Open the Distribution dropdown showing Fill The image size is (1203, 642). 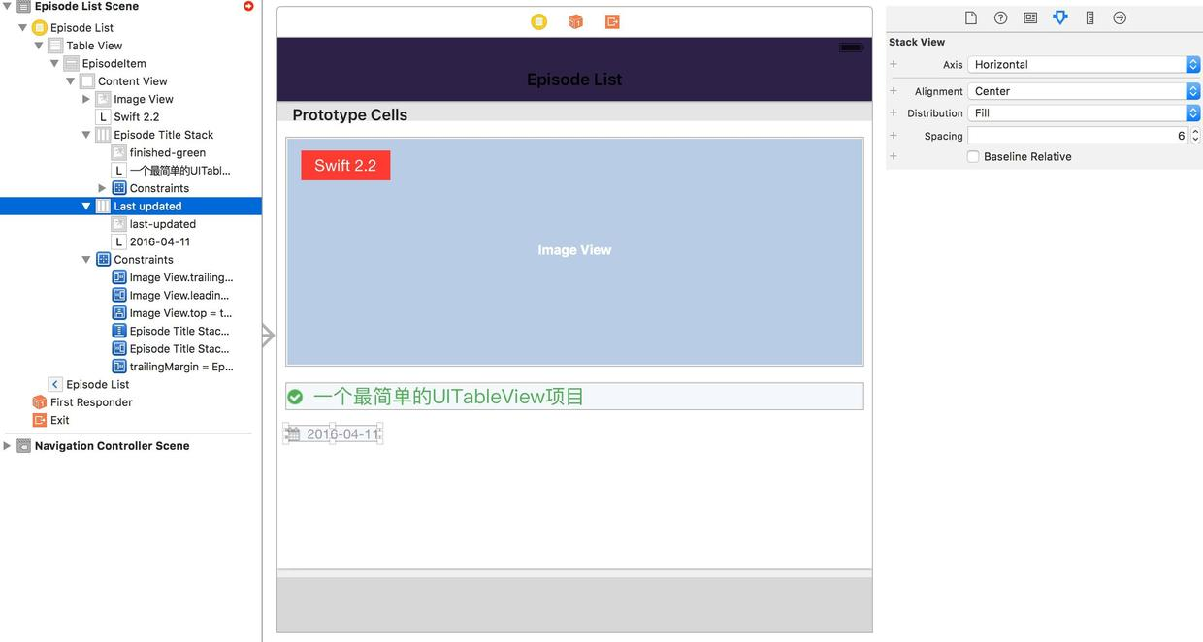pyautogui.click(x=1084, y=112)
